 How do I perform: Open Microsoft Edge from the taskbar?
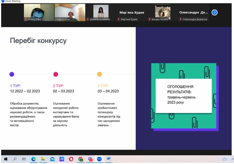[x=33, y=159]
